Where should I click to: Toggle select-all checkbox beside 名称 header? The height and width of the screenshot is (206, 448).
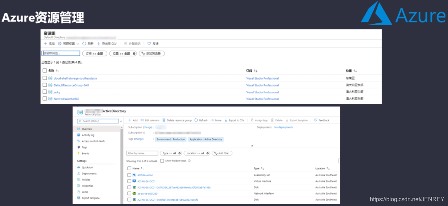click(45, 70)
